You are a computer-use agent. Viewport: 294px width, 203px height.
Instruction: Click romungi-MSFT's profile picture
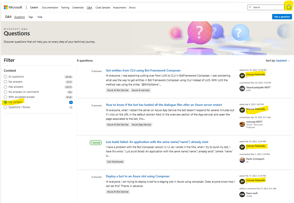(242, 124)
